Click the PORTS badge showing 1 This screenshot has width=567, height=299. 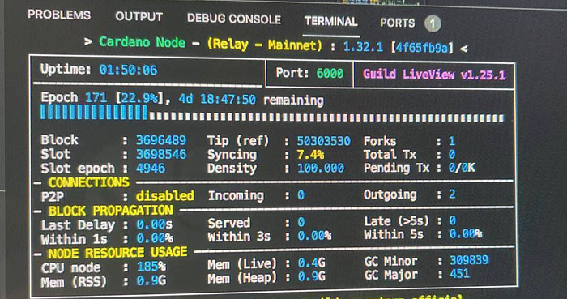tap(433, 24)
